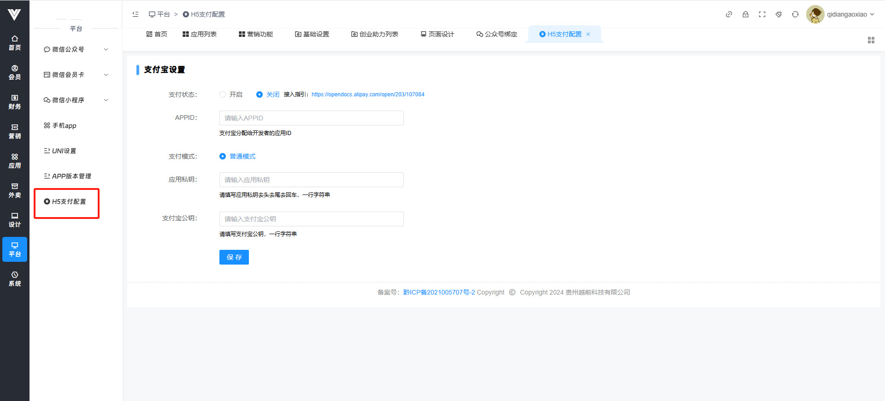885x401 pixels.
Task: Click the refresh icon in top bar
Action: 795,14
